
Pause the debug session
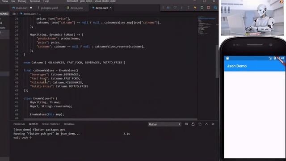tap(168, 8)
